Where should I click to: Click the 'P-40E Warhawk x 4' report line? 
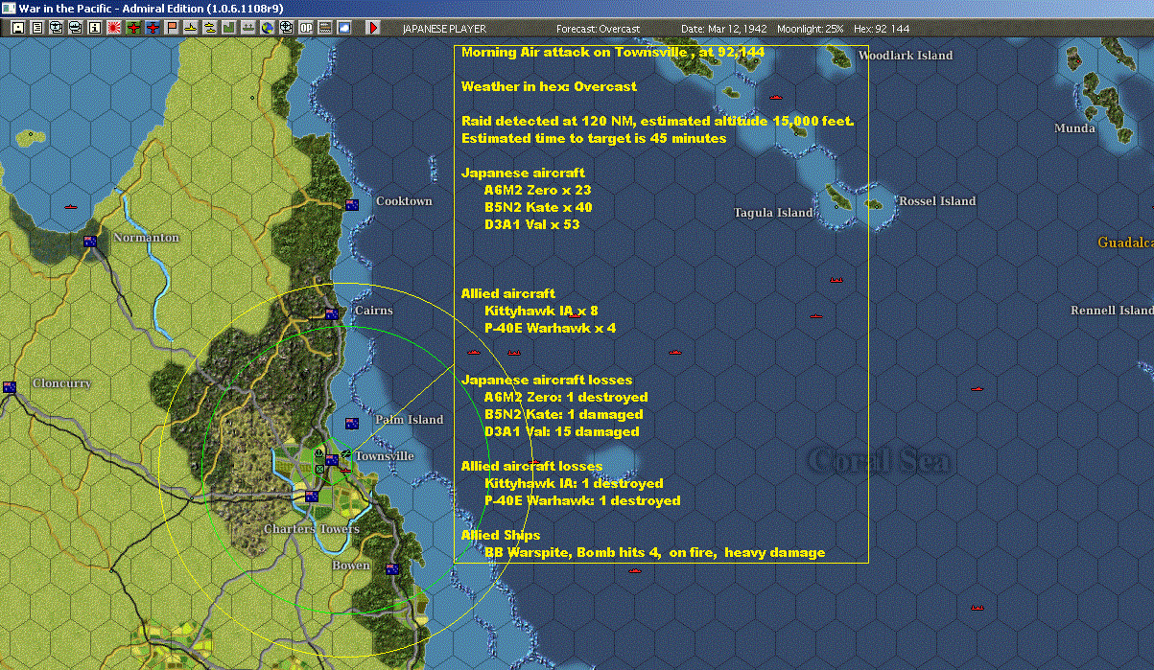[x=550, y=328]
